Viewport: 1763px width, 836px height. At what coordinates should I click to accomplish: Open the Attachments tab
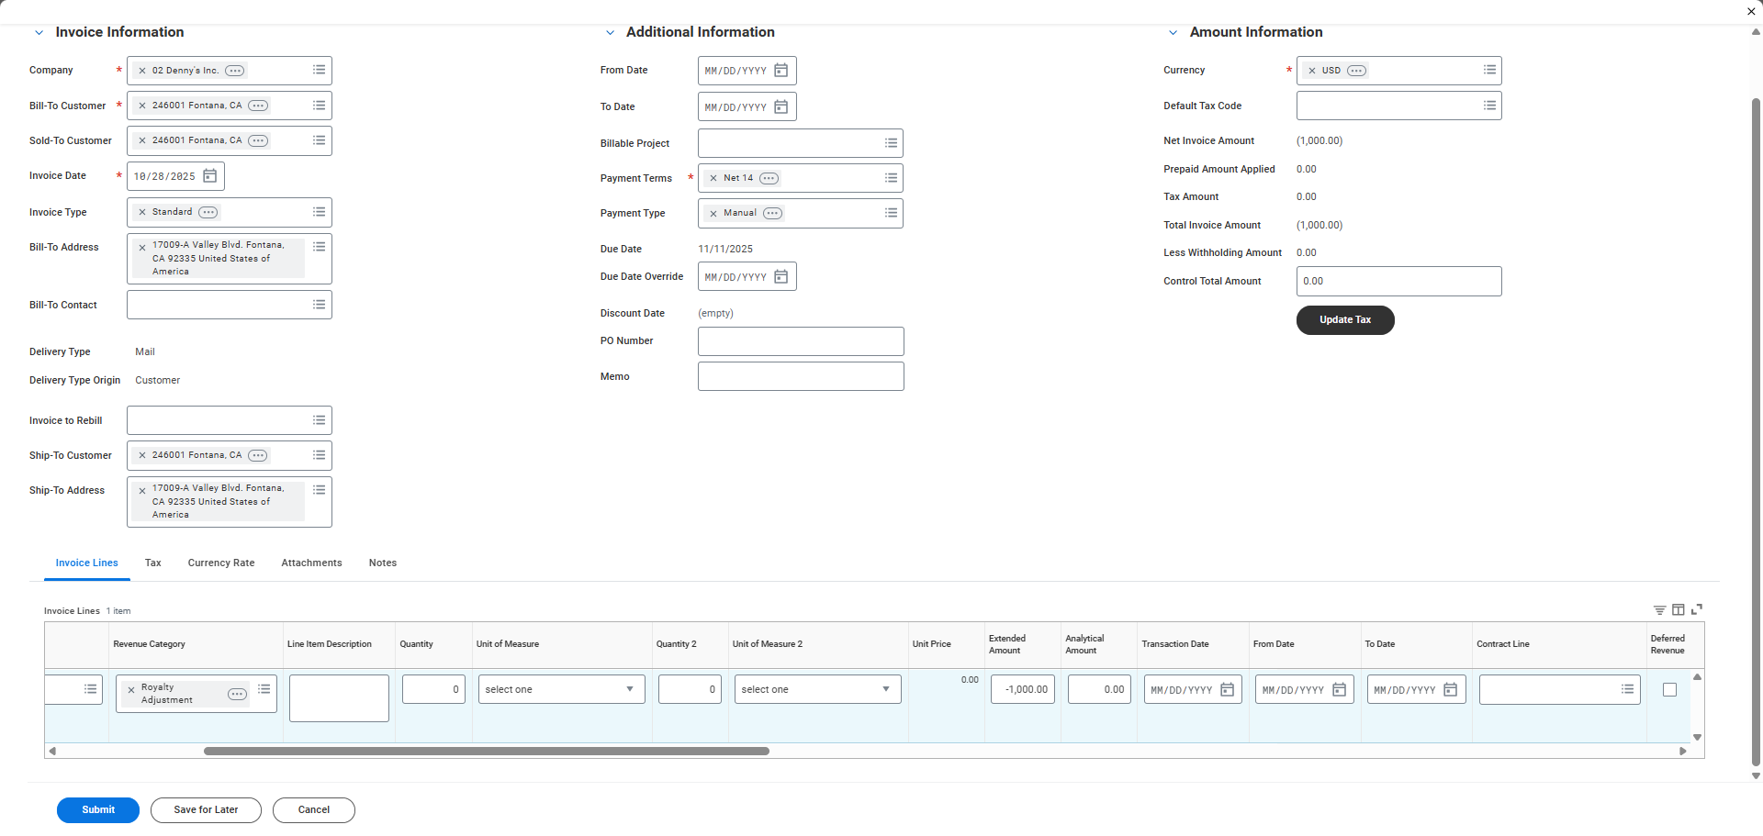pos(311,563)
